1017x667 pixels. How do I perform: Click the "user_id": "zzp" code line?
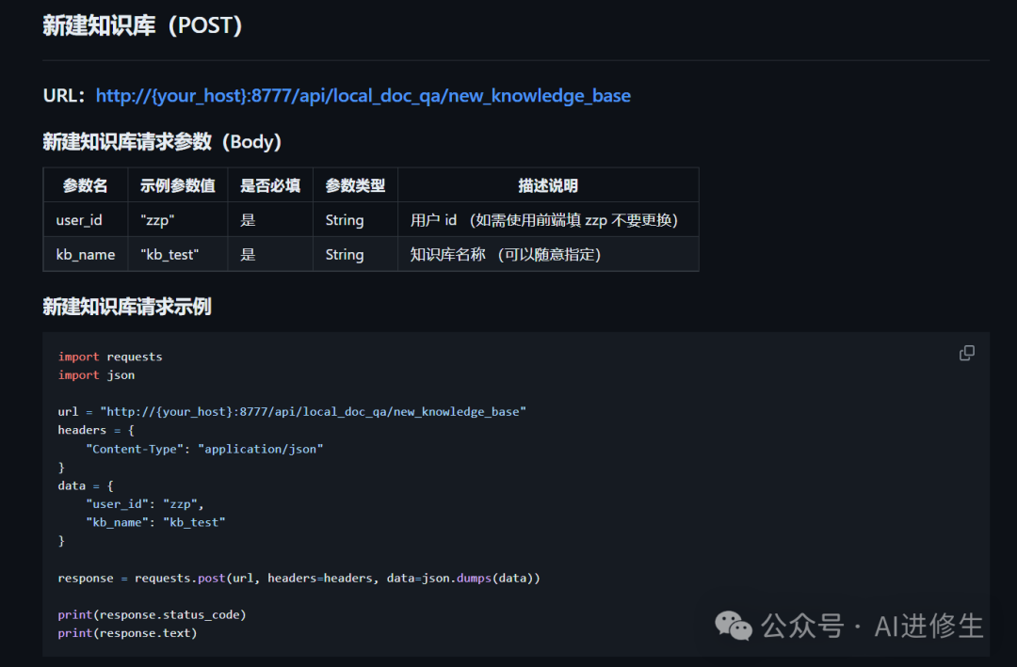click(x=145, y=503)
